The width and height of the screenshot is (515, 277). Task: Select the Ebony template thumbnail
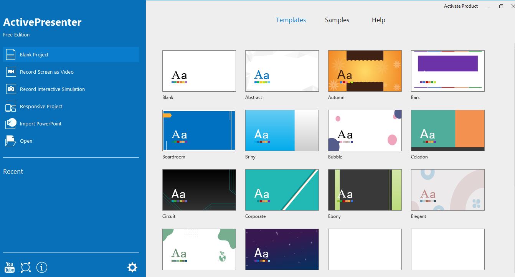pos(365,190)
